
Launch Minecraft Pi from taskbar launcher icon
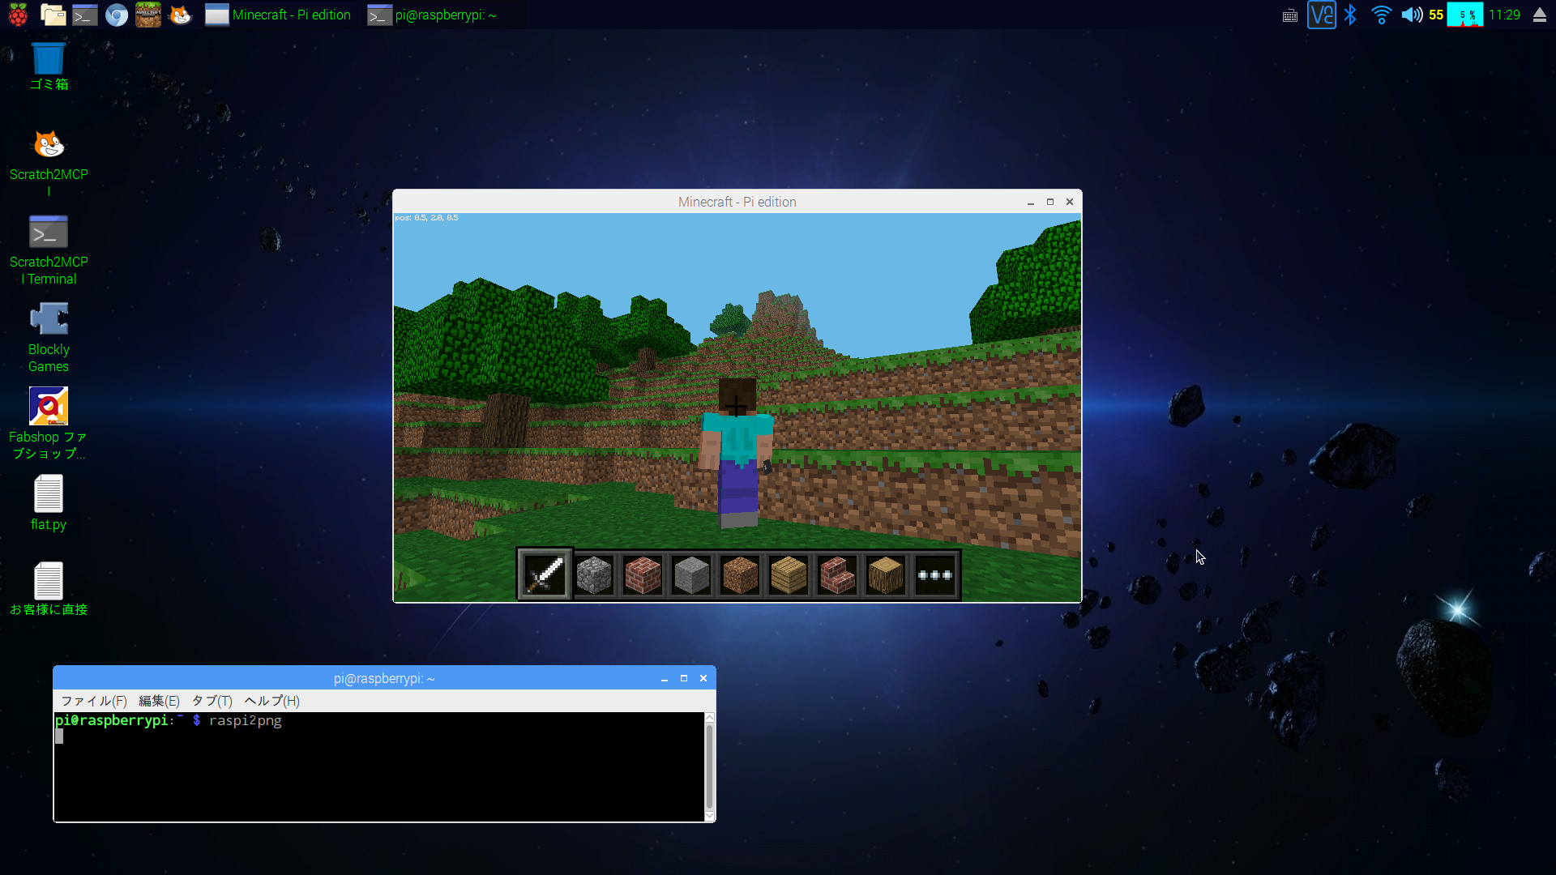point(148,15)
